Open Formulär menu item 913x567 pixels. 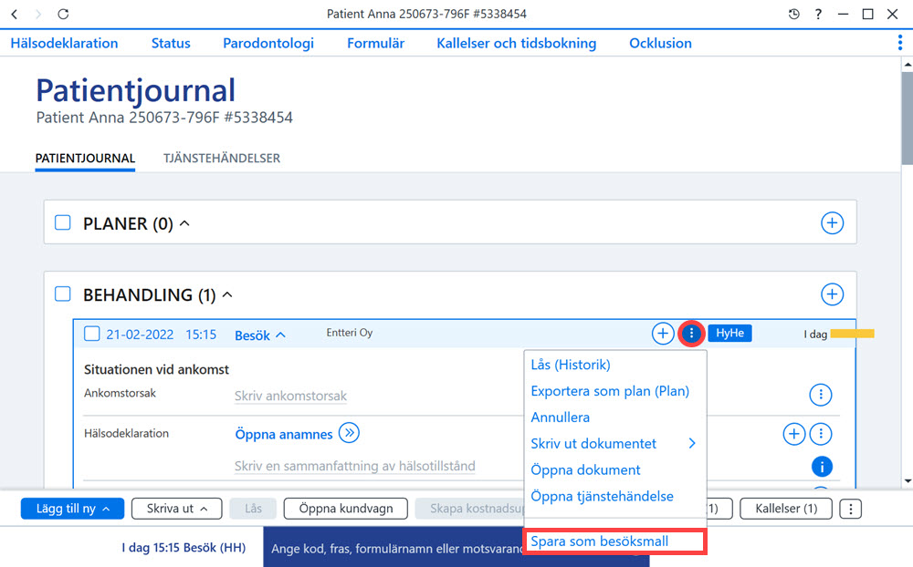point(375,43)
